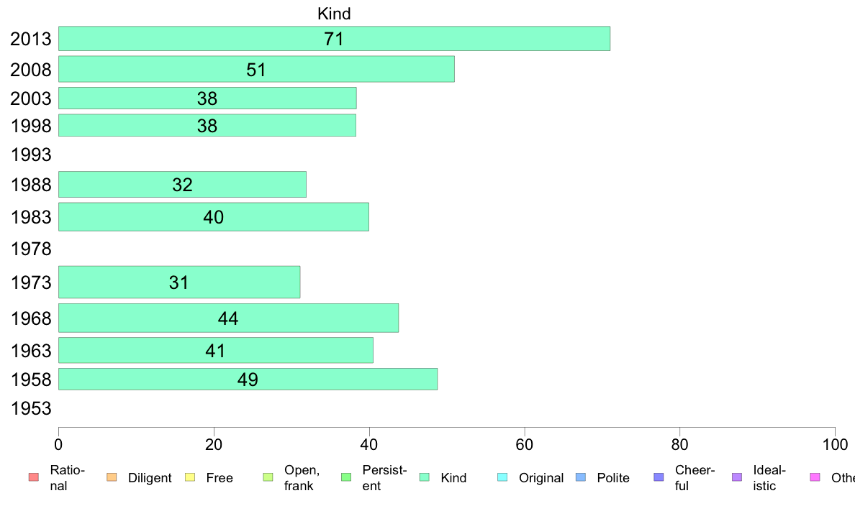Select the Open, frank legend swatch

tap(268, 477)
